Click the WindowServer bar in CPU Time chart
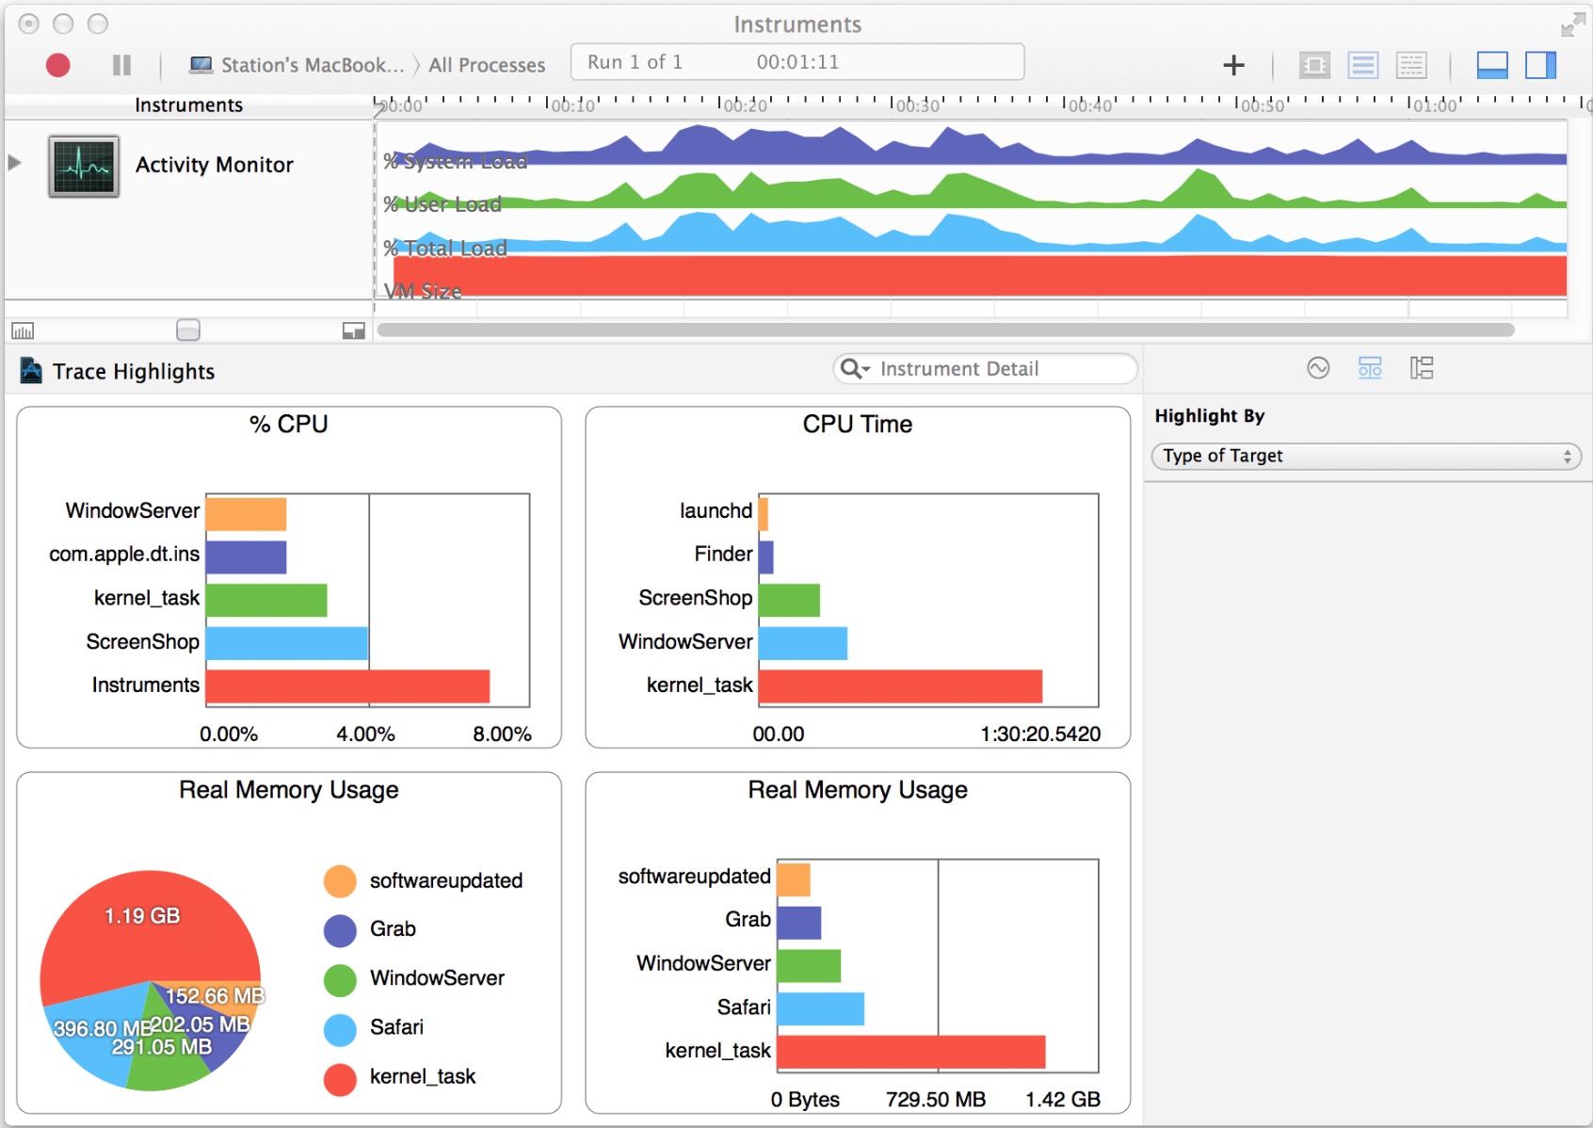Screen dimensions: 1593x1128 tap(803, 643)
